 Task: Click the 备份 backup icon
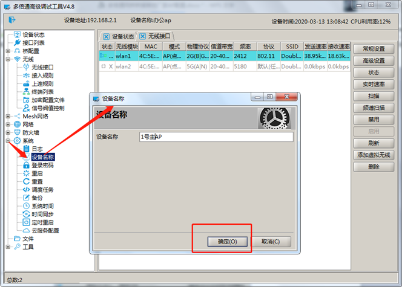point(26,198)
